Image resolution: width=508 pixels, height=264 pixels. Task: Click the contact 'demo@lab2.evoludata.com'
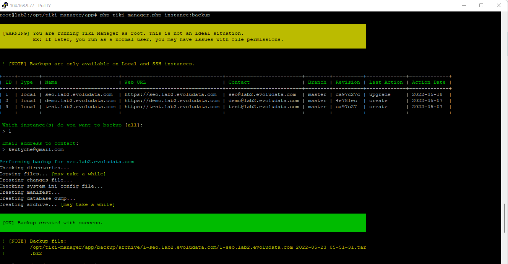[x=264, y=100]
